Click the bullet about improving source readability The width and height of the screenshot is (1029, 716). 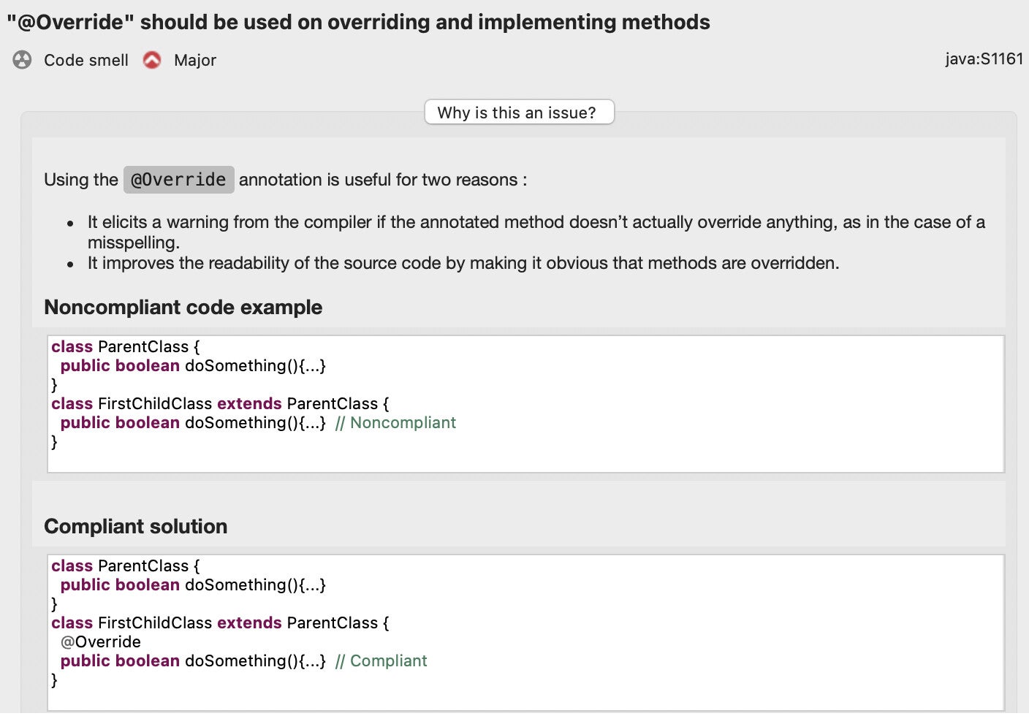[x=463, y=263]
